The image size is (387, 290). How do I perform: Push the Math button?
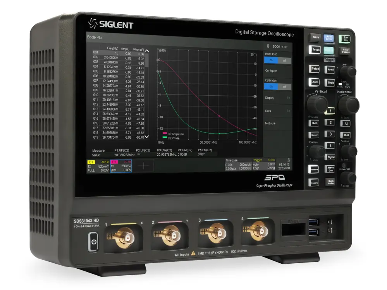pos(315,123)
